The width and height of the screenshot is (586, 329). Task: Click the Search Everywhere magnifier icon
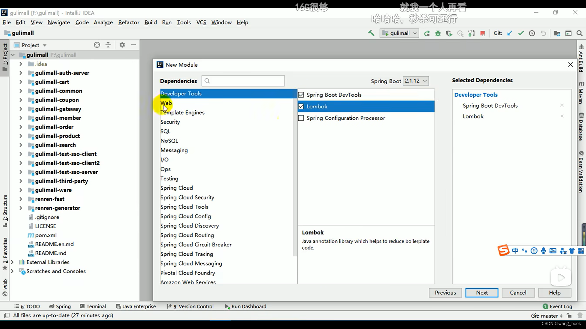pyautogui.click(x=580, y=33)
